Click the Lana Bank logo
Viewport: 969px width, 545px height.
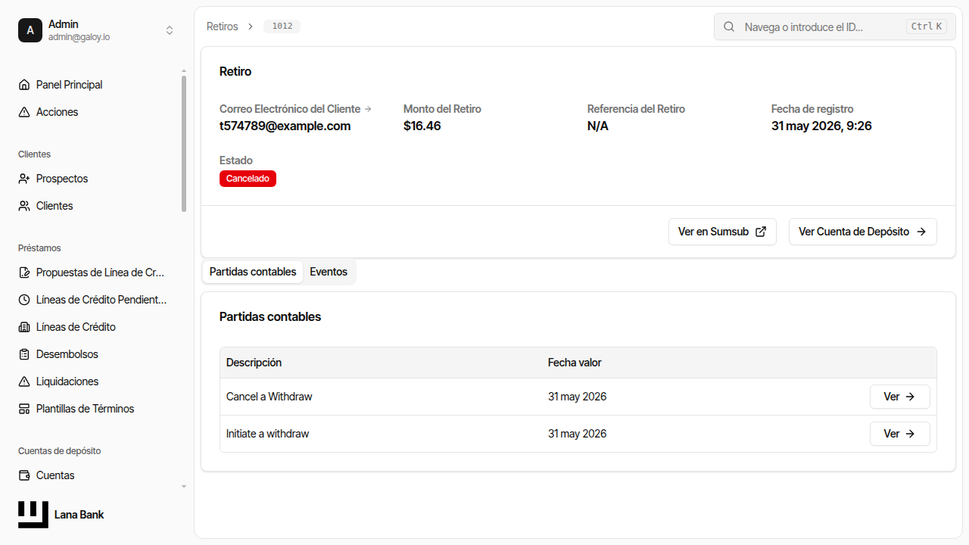click(33, 515)
